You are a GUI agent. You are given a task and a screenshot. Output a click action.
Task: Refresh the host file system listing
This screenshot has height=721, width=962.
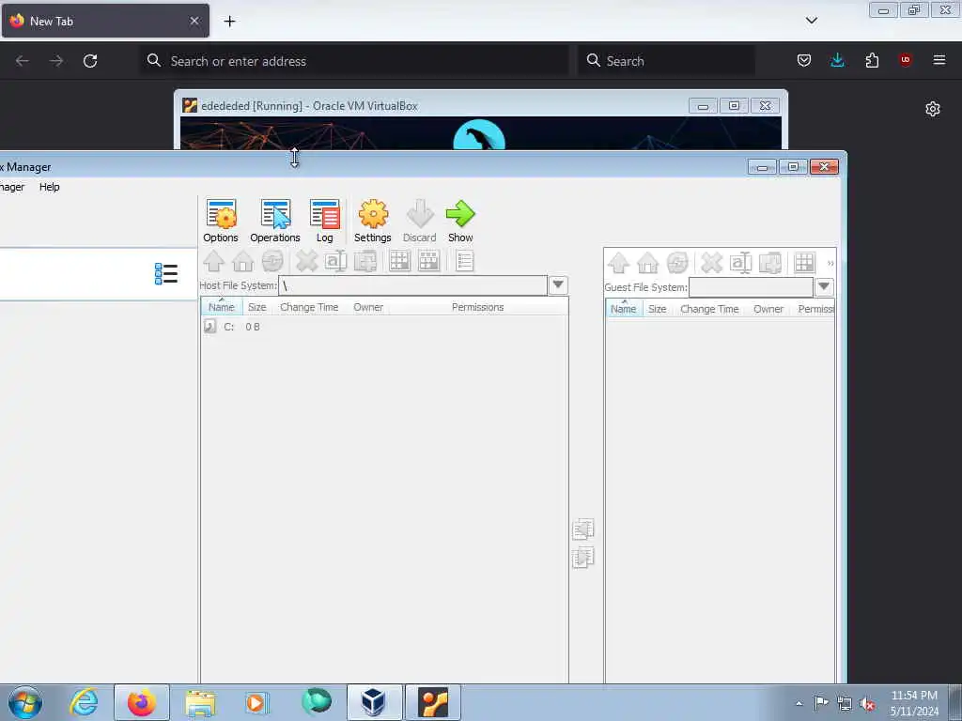272,261
